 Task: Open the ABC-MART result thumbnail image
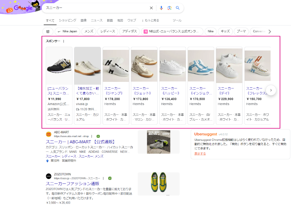159,142
